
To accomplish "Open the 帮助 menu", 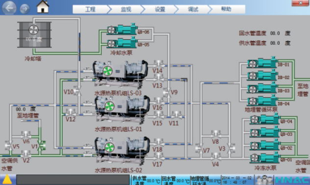I will click(x=226, y=9).
